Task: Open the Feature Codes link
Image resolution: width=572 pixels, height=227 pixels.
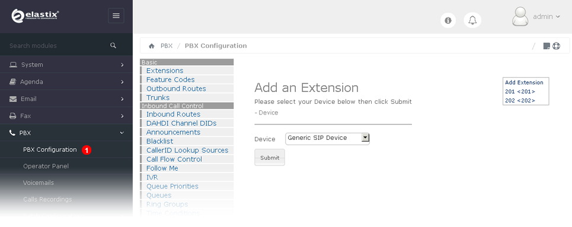Action: tap(170, 79)
